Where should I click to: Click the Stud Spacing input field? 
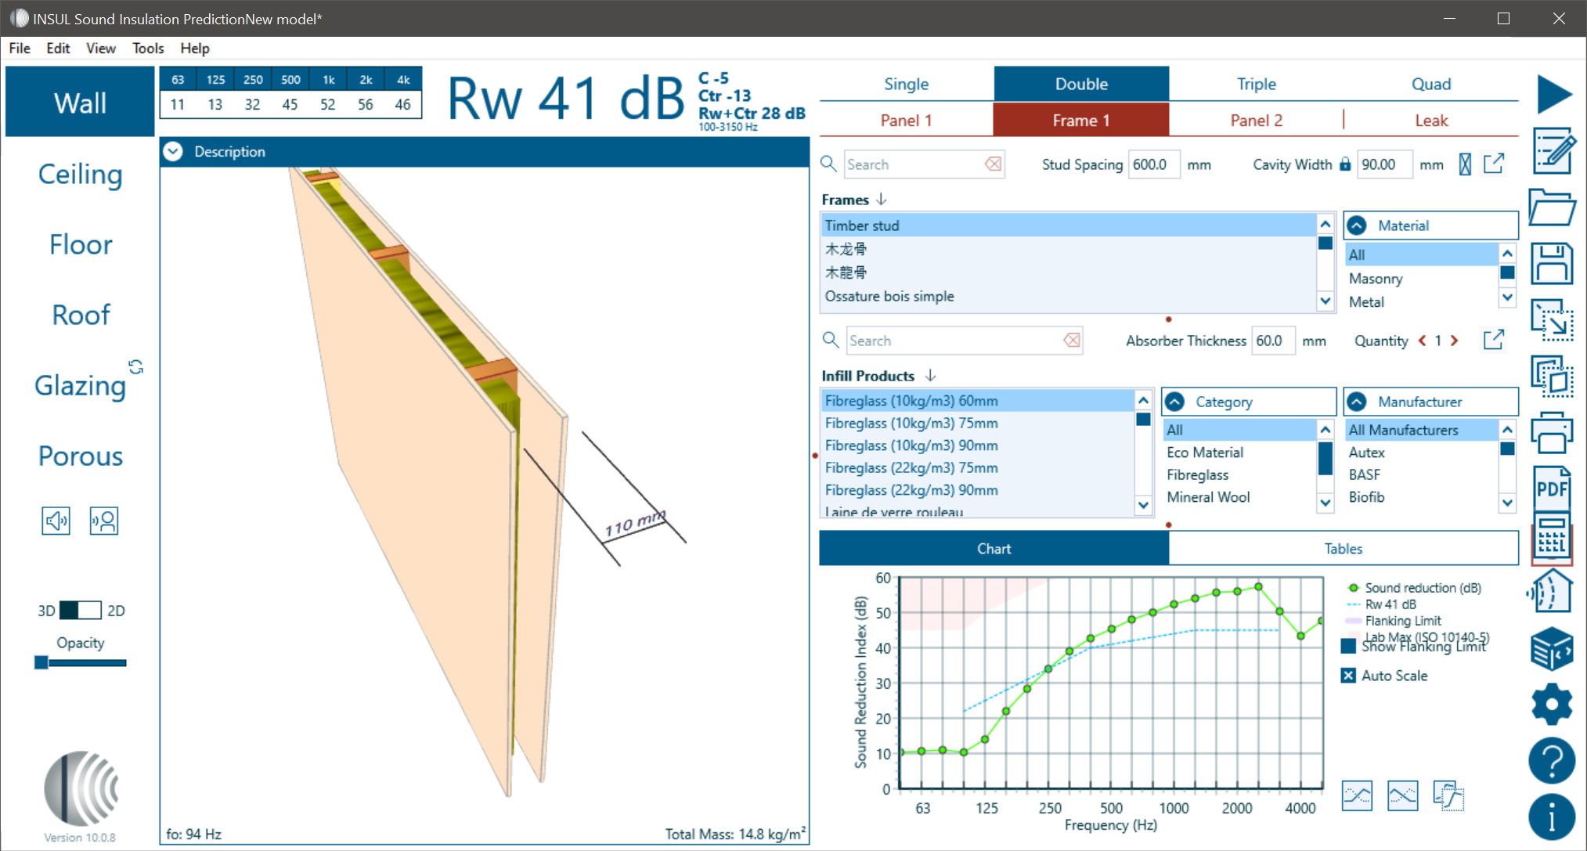click(1154, 164)
